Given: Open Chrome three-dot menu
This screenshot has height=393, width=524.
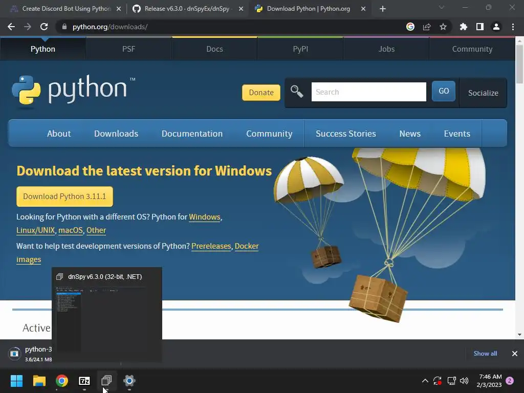Looking at the screenshot, I should coord(513,27).
